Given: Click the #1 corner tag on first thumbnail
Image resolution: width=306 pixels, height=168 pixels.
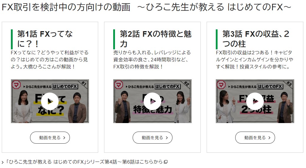Looking at the screenshot, I should click(x=84, y=84).
